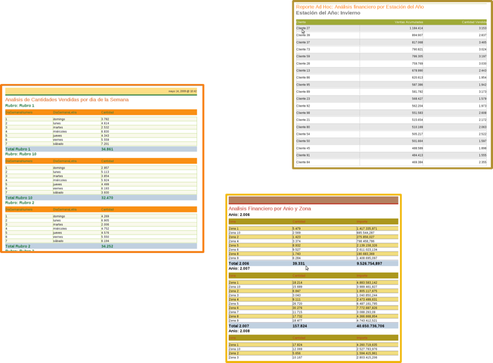Select the 'Cliente 84' row
The image size is (493, 363).
[303, 162]
